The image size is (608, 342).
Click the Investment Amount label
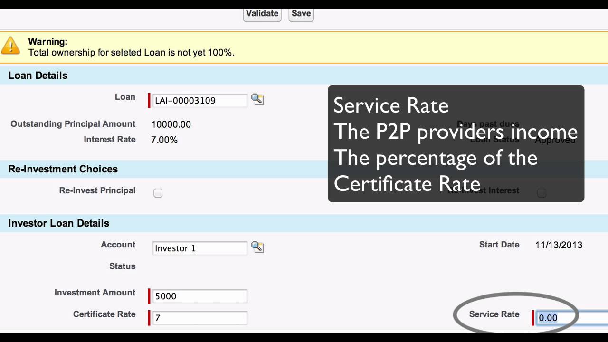click(x=95, y=293)
